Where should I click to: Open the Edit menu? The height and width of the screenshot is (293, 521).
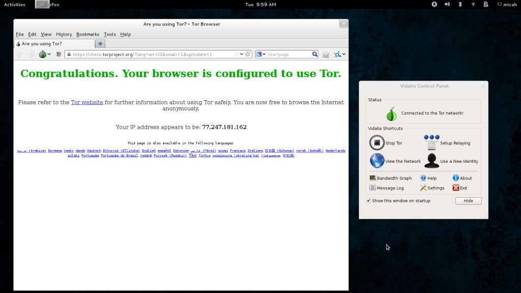[x=32, y=34]
